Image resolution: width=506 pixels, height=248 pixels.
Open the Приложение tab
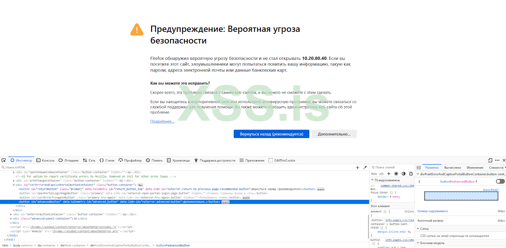pyautogui.click(x=252, y=160)
